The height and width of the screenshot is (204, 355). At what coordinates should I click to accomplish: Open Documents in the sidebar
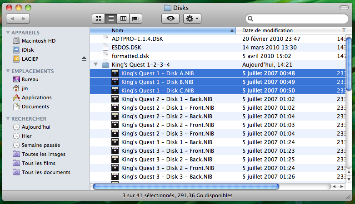(31, 107)
